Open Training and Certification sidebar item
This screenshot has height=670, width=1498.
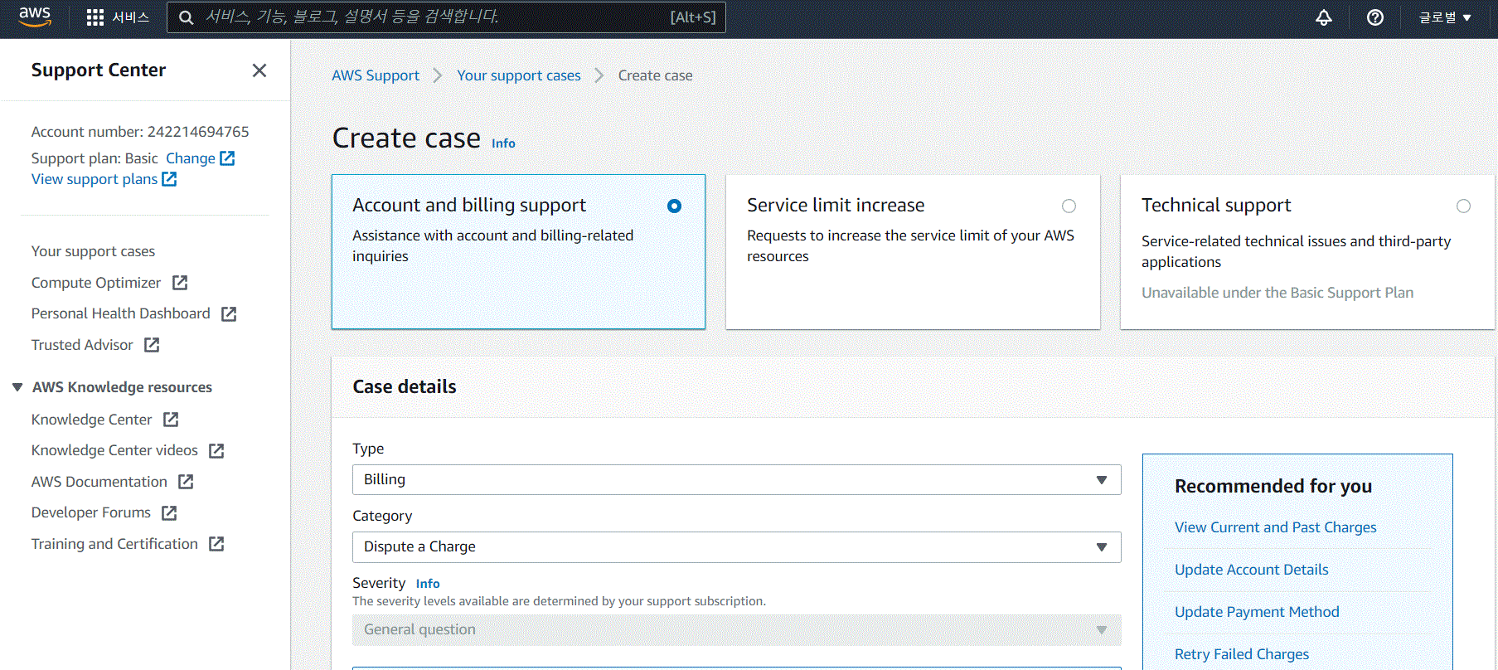114,544
